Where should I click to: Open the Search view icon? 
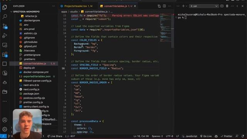tap(5, 16)
